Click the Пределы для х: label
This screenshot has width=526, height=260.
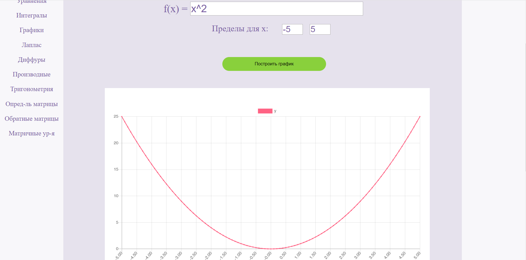point(240,29)
